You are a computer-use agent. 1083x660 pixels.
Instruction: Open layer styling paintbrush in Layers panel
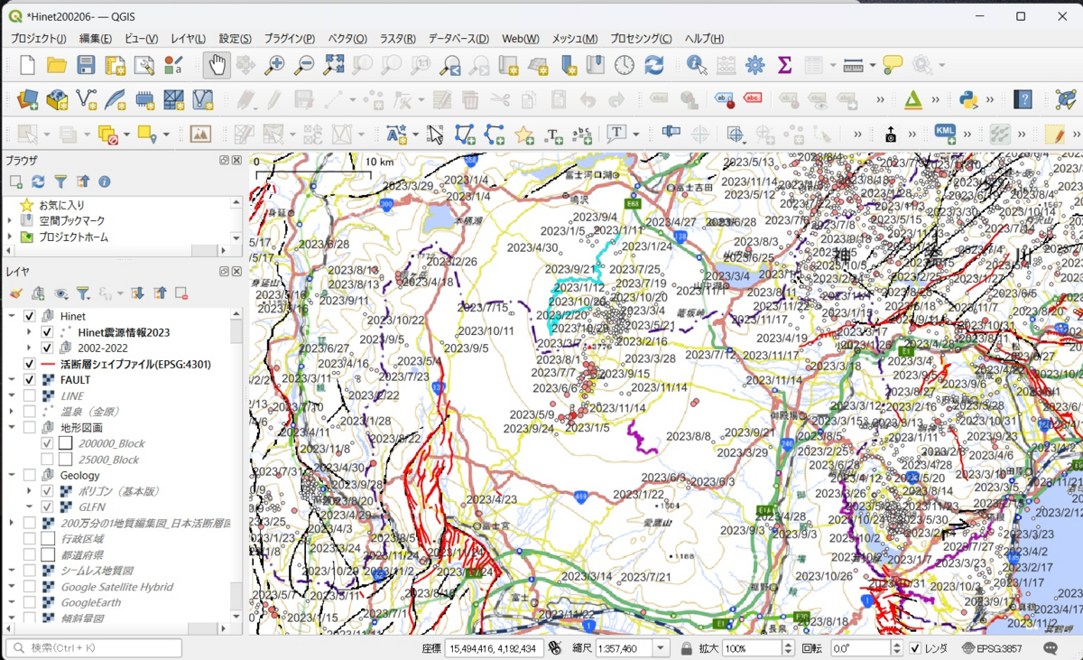pos(16,293)
